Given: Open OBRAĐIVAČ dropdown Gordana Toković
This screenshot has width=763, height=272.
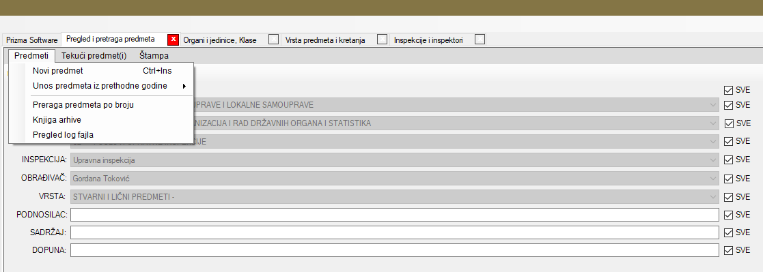Looking at the screenshot, I should tap(395, 178).
